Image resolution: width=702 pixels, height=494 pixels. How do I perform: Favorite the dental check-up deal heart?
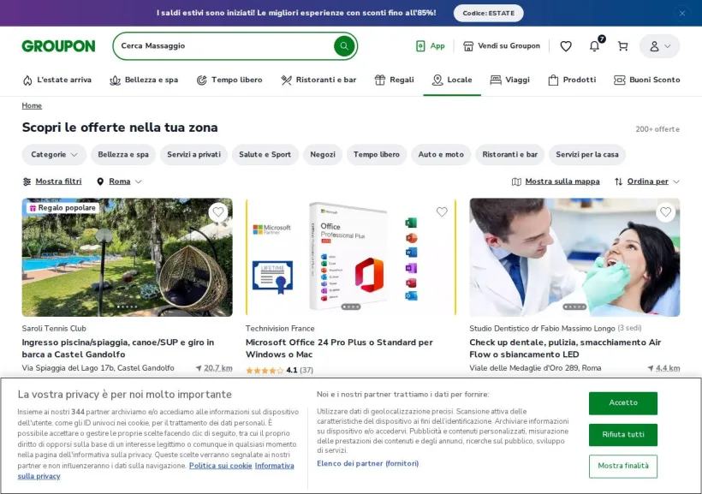click(x=666, y=211)
